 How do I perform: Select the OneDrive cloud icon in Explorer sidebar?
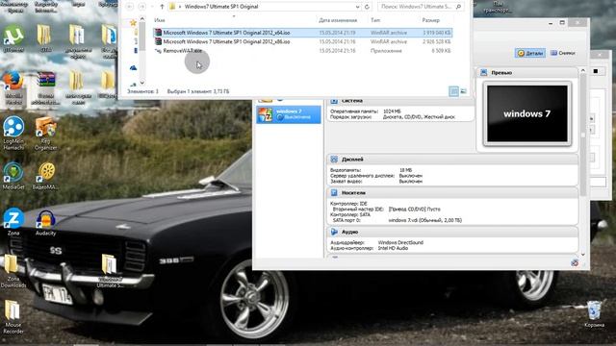pos(133,68)
